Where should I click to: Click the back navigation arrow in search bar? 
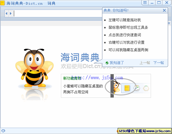7,13
